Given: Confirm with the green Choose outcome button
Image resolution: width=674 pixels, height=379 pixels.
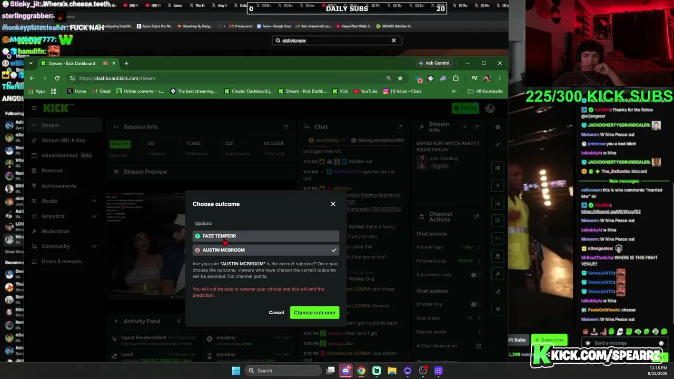Looking at the screenshot, I should tap(314, 313).
